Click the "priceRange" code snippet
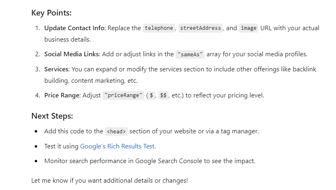Viewport: 336px width, 190px height. (123, 95)
